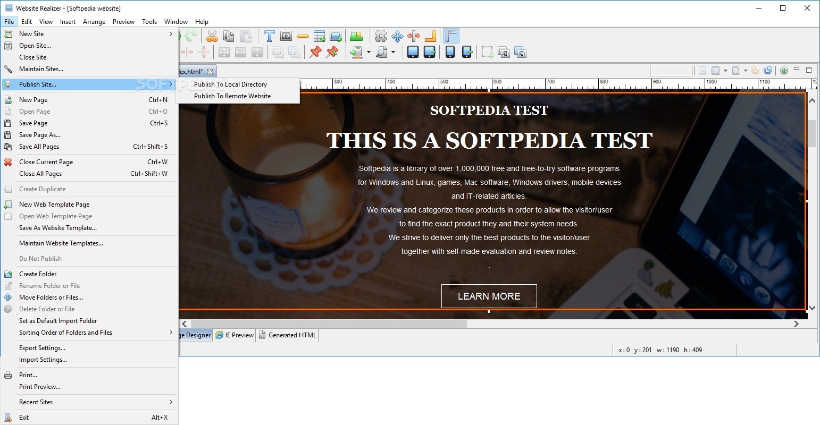820x425 pixels.
Task: Switch to the Generated HTML tab
Action: click(287, 335)
